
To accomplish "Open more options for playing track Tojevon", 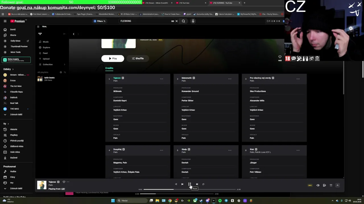I will tap(68, 182).
